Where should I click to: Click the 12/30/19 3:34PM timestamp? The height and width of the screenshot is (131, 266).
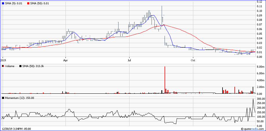[17, 129]
